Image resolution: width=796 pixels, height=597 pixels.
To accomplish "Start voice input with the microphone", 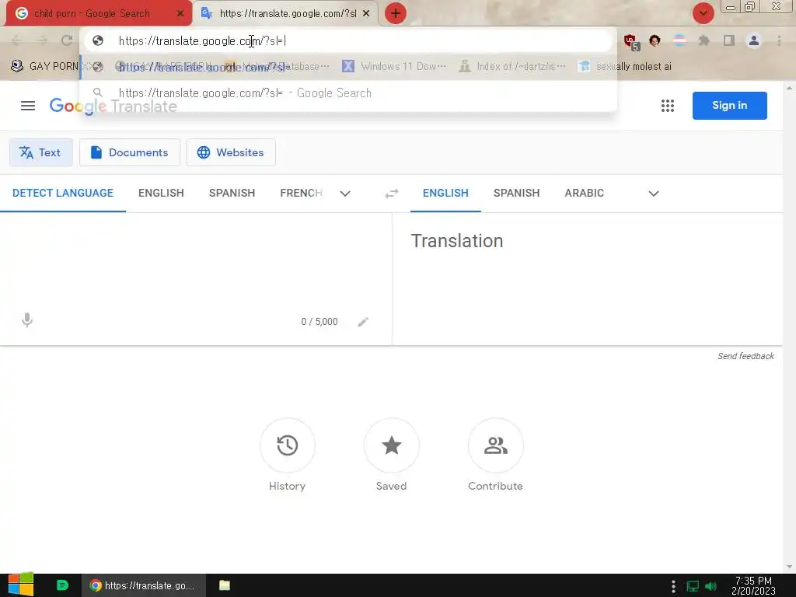I will (x=27, y=319).
